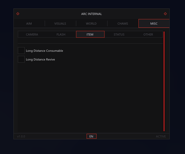Click the red diamond icon at top-right
Image resolution: width=185 pixels, height=154 pixels.
(165, 14)
